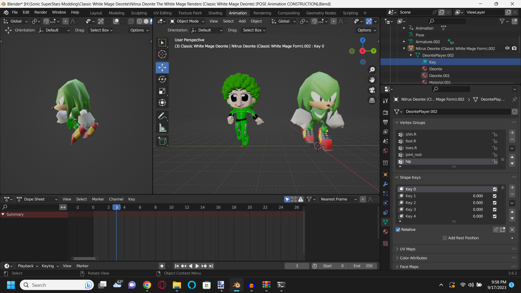Jump to the start frame

coord(177,266)
